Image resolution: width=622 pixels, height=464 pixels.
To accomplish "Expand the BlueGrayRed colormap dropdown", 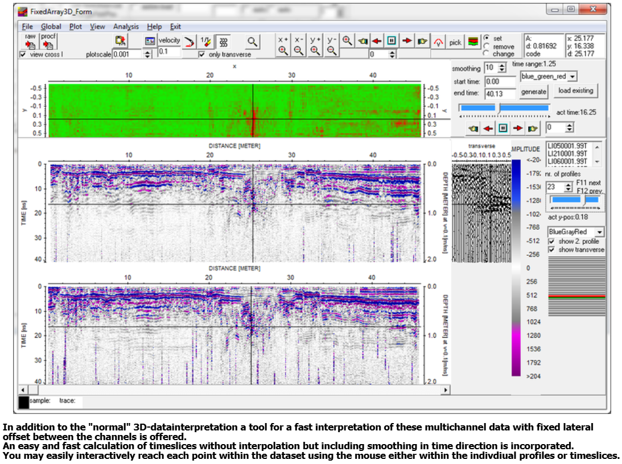I will point(599,232).
